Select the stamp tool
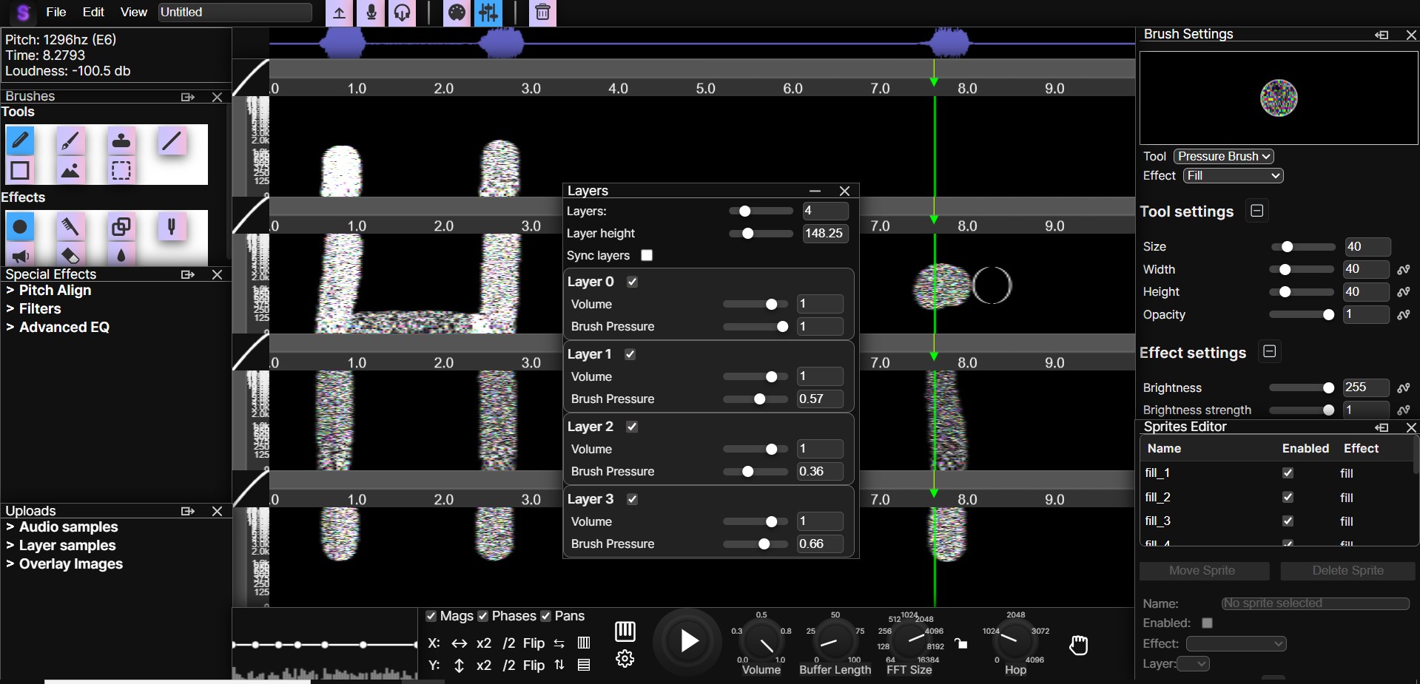 pyautogui.click(x=121, y=140)
